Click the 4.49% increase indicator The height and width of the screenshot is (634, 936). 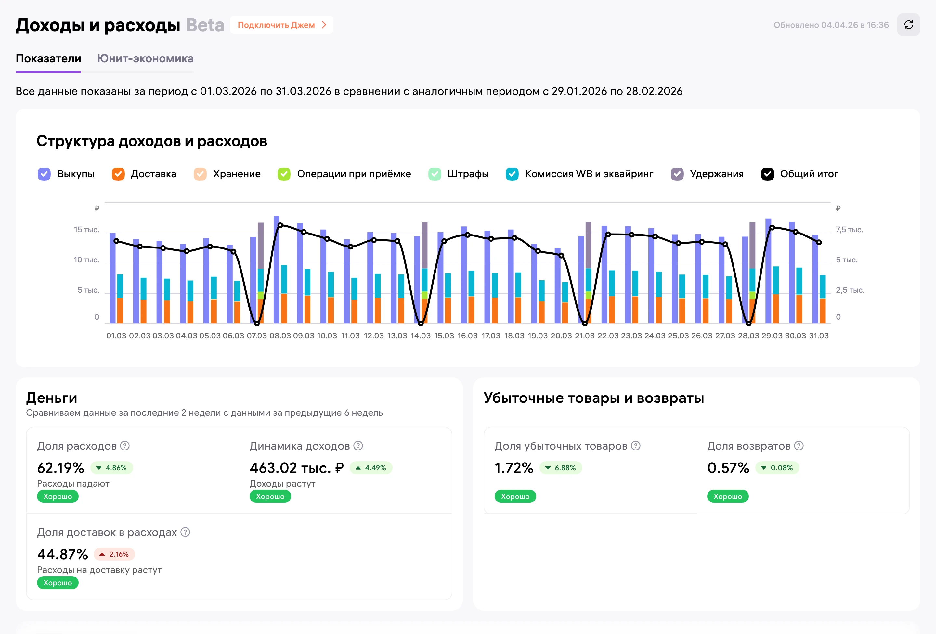coord(371,468)
